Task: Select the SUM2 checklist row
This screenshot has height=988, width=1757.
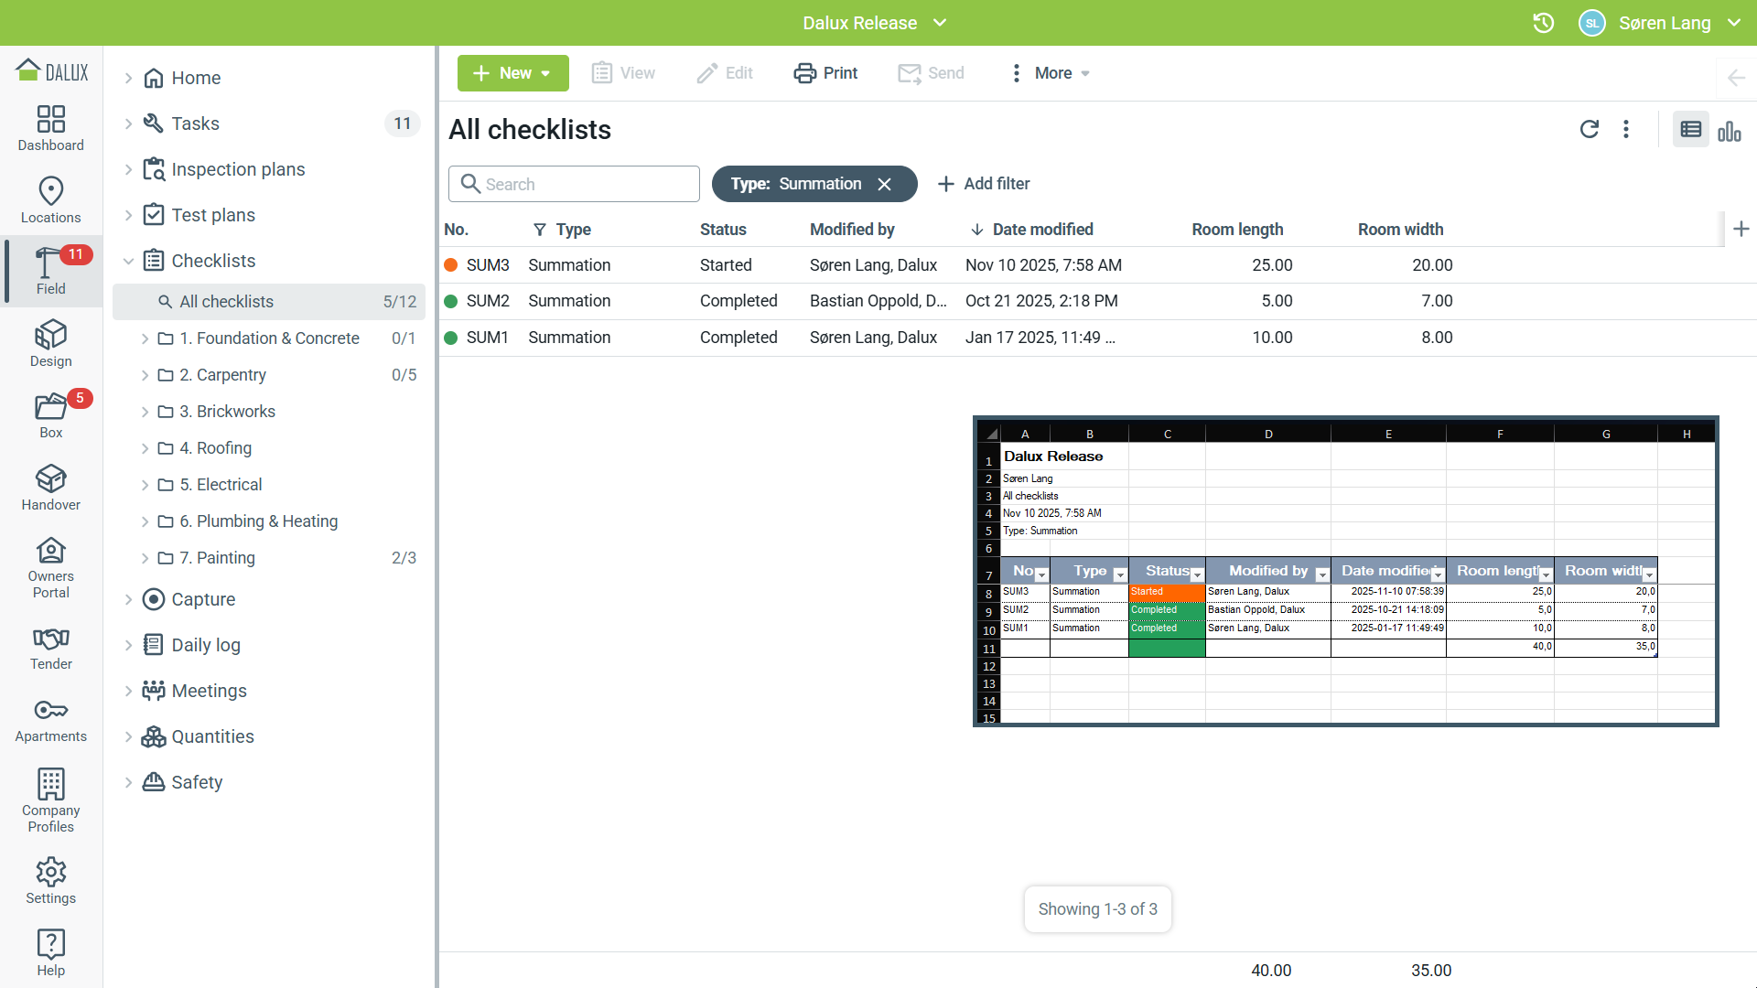Action: tap(1098, 301)
